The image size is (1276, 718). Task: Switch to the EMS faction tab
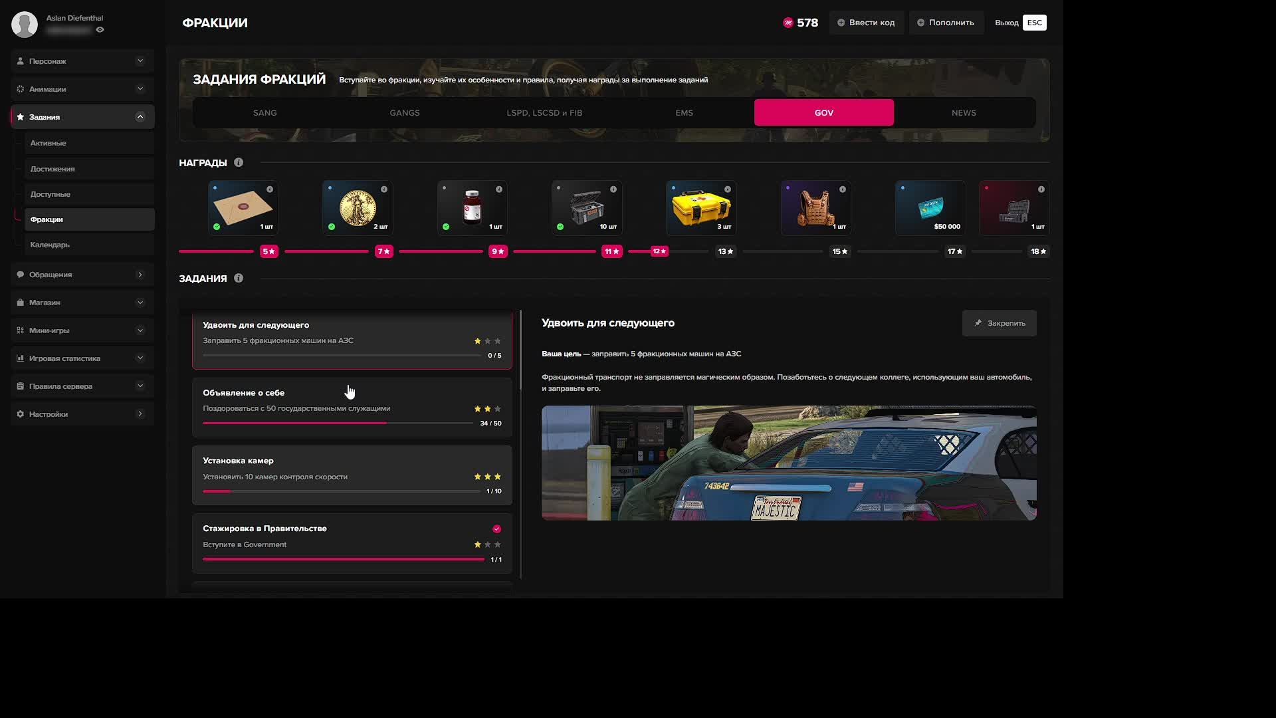684,113
